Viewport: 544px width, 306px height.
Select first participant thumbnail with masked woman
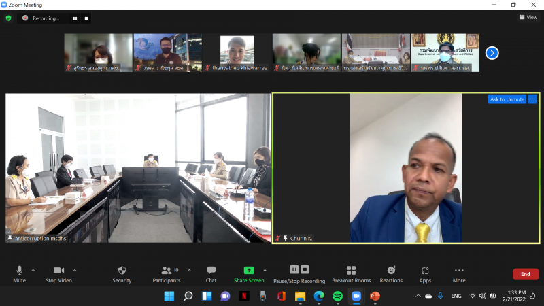point(98,53)
